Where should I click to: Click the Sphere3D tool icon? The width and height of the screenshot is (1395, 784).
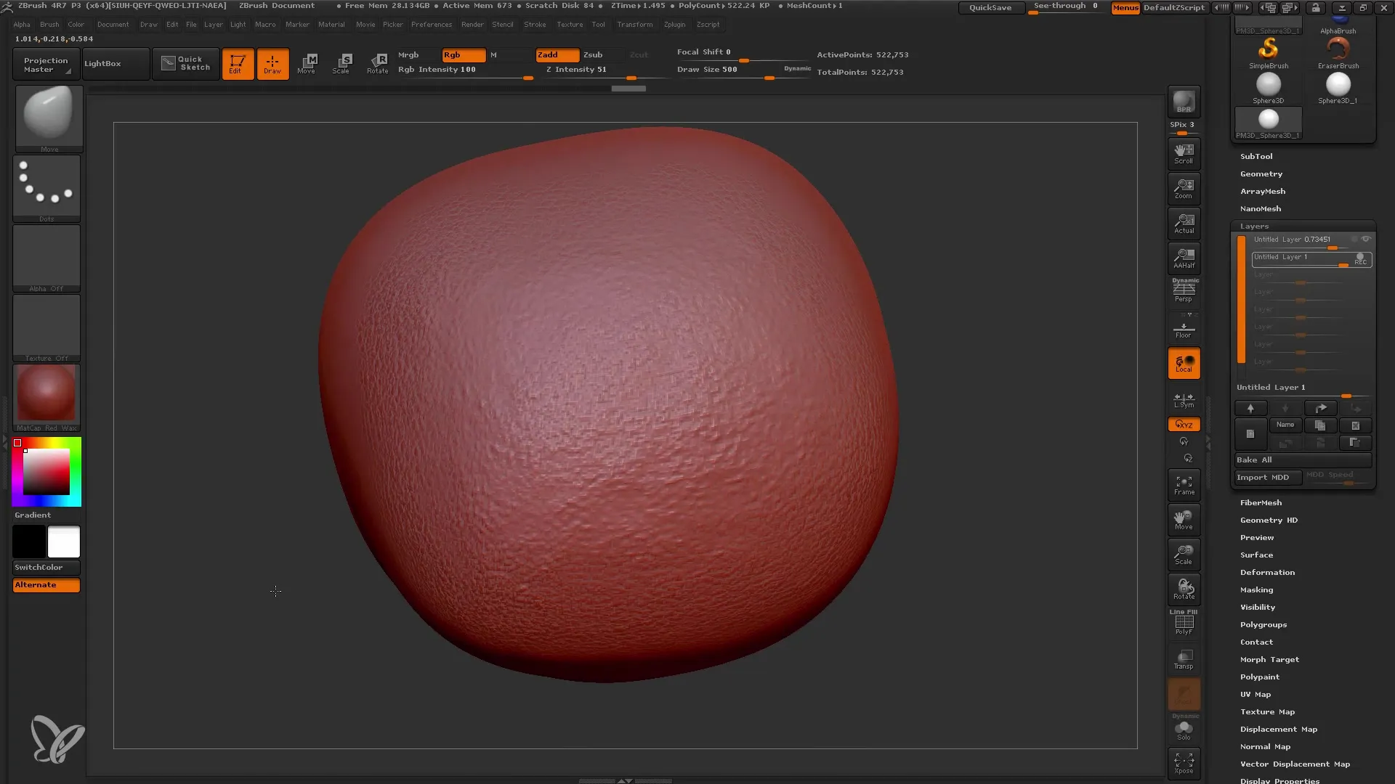[1268, 85]
